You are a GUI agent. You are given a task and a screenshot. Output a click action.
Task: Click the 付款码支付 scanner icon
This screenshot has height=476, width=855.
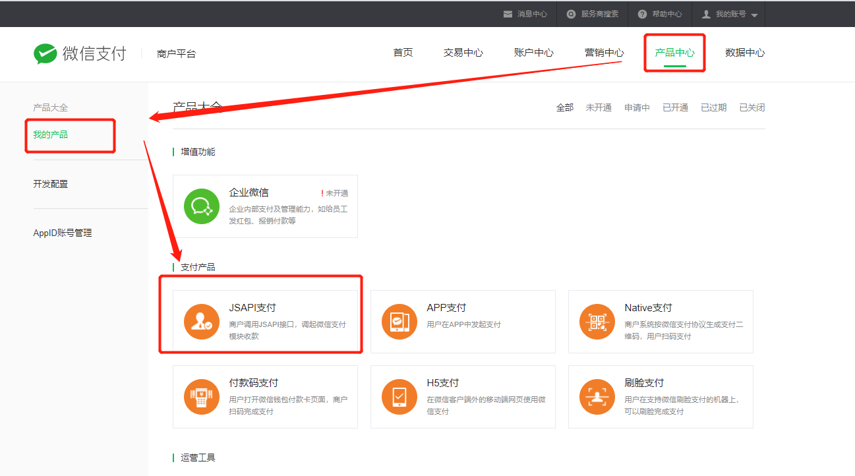(x=201, y=397)
